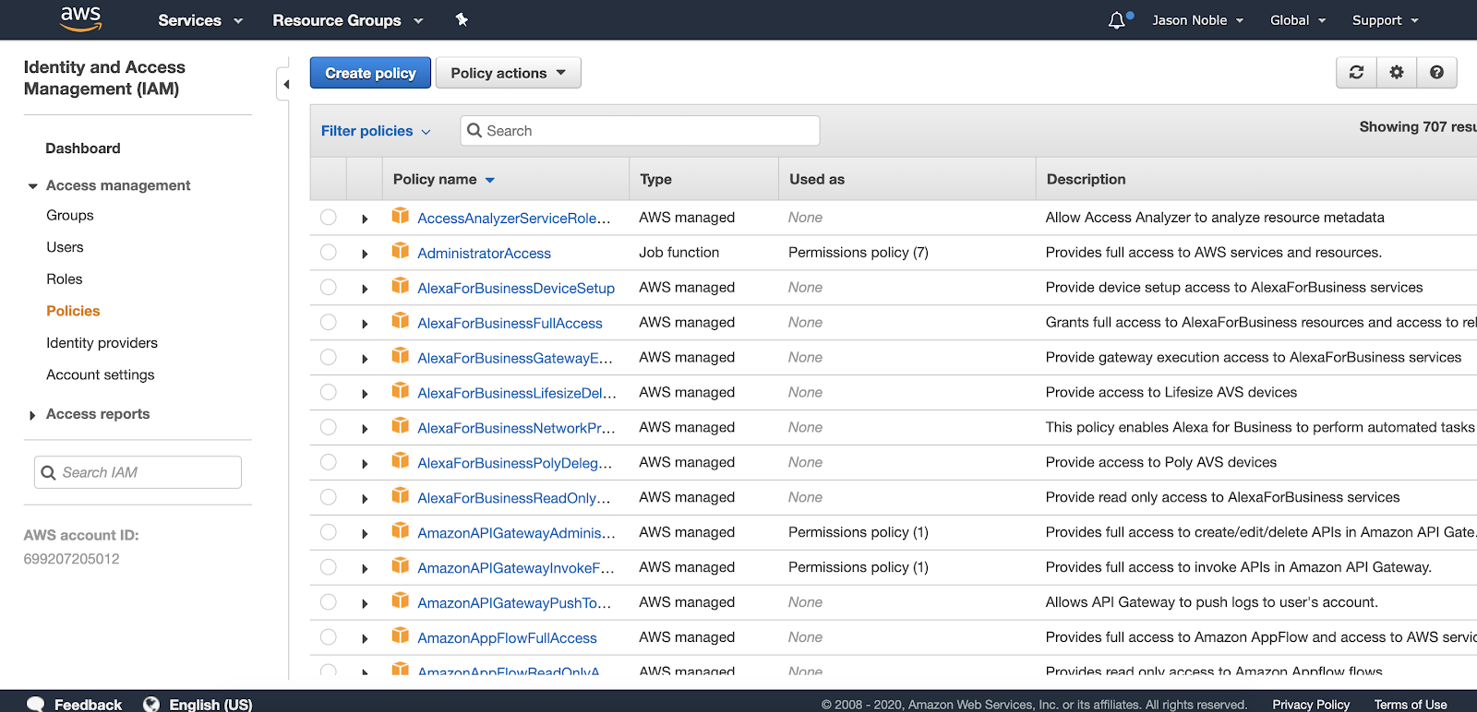Viewport: 1477px width, 712px height.
Task: Click the AlexaForBusinessLifesizeDel policy box icon
Action: (401, 391)
